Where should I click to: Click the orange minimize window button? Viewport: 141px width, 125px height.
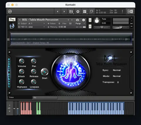click(13, 5)
